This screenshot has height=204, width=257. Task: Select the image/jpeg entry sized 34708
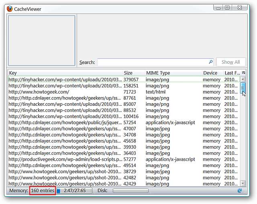coord(124,135)
